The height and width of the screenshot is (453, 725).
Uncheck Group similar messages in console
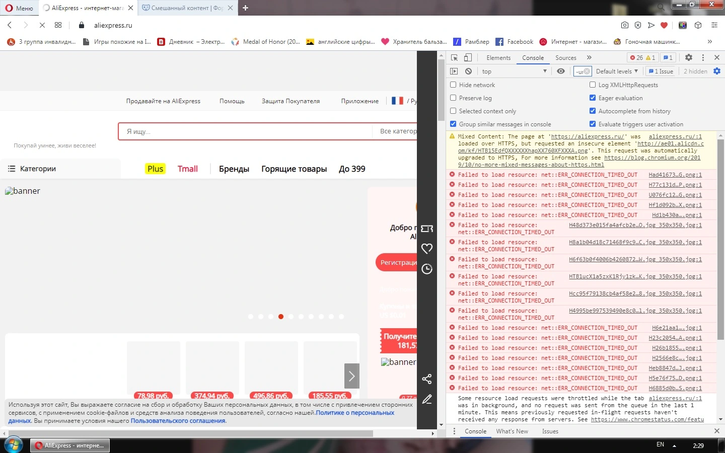(453, 124)
